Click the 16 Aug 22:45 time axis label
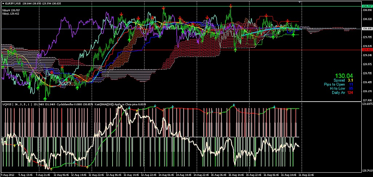This screenshot has width=373, height=177. 305,175
